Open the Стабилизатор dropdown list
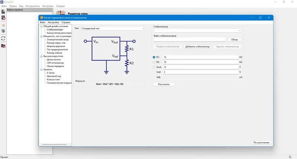This screenshot has width=297, height=159. click(x=198, y=30)
